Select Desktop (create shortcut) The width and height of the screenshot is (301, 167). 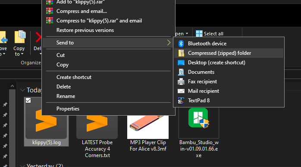click(229, 63)
